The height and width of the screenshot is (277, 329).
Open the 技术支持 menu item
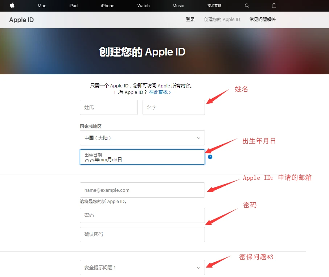214,6
